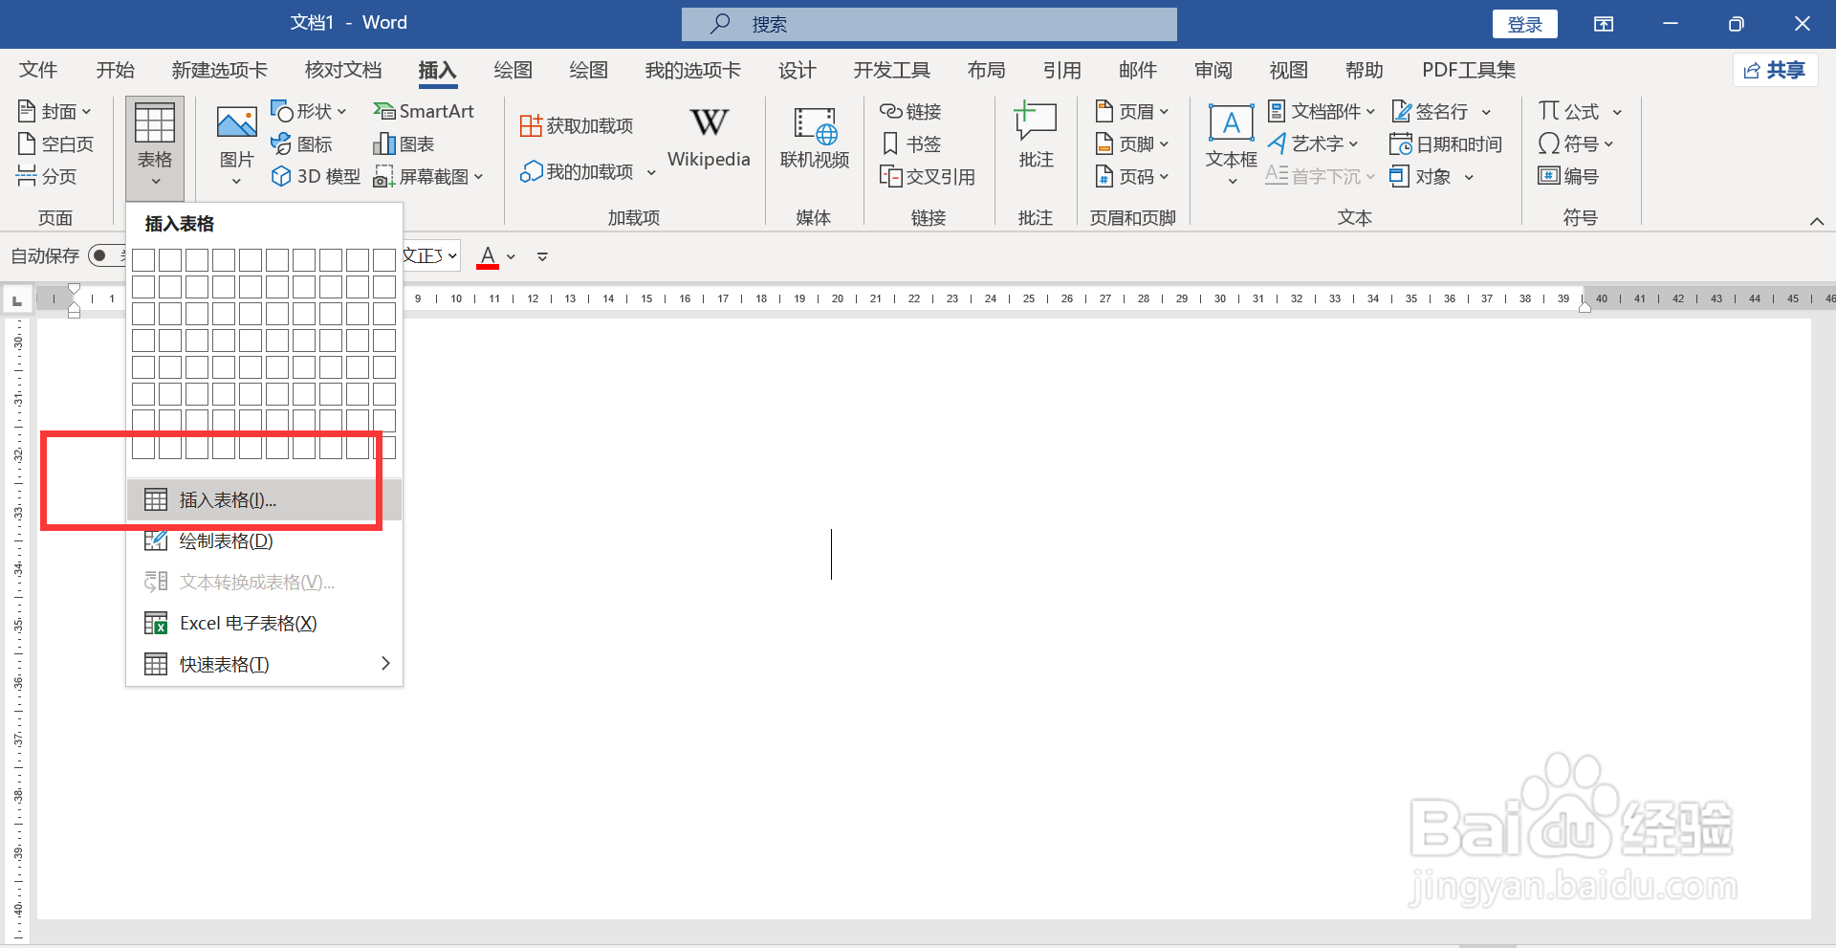1836x948 pixels.
Task: Open the Signature Line (签名行) dropdown arrow
Action: (x=1486, y=113)
